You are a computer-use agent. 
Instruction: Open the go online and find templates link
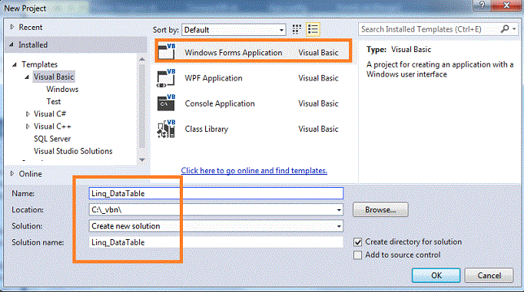click(254, 170)
